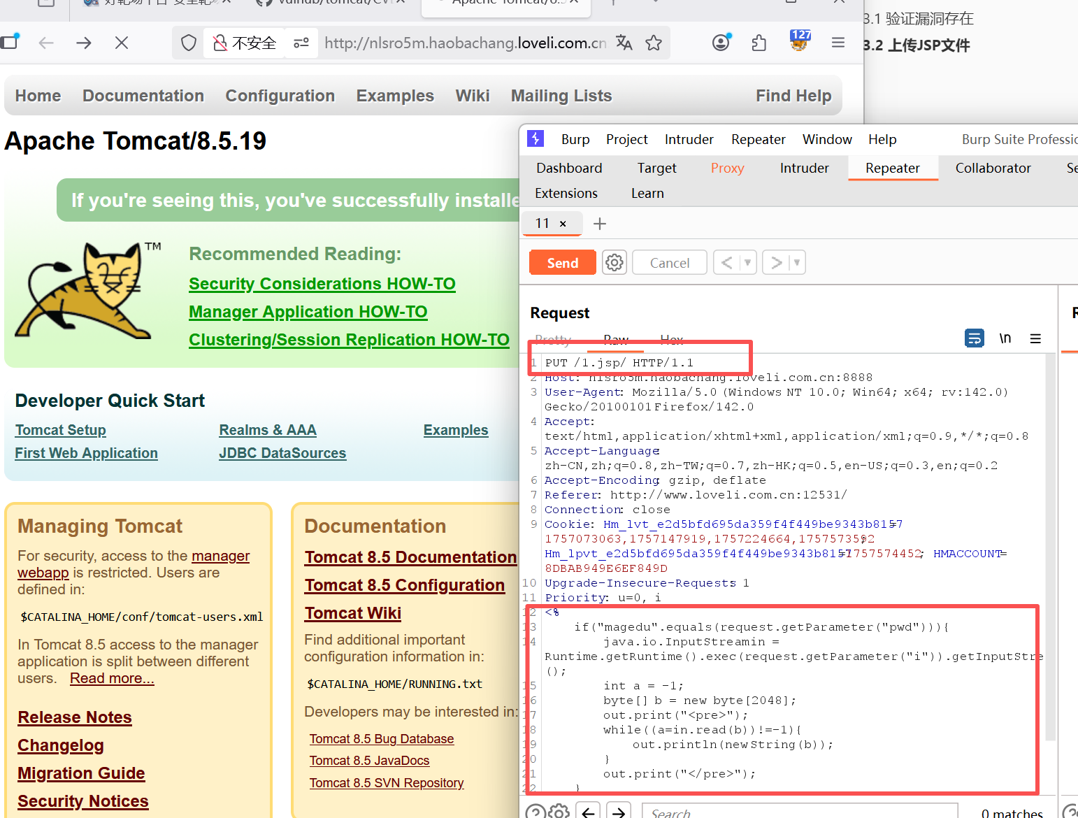Click the Send button

coord(563,263)
